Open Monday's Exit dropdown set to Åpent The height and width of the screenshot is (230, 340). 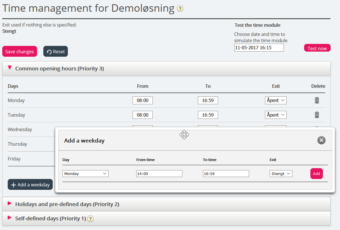(276, 100)
